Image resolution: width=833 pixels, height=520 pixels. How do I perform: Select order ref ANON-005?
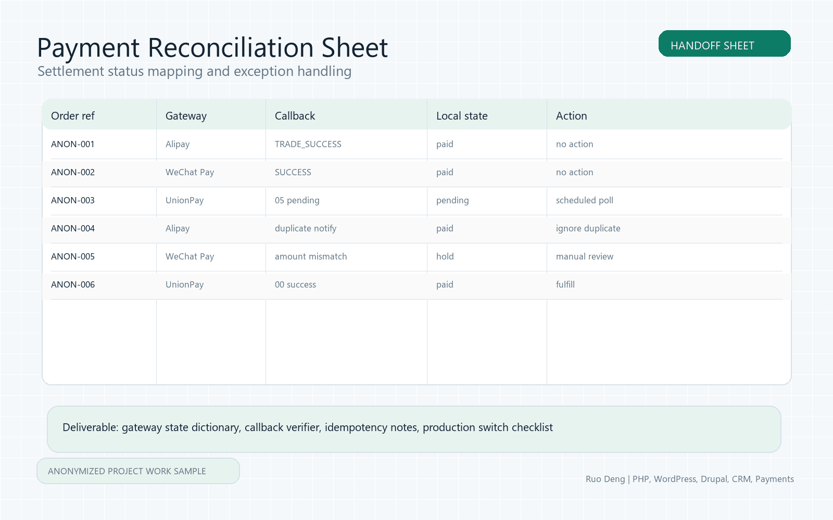pos(73,256)
